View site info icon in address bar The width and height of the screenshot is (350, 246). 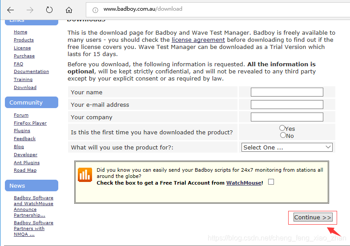(95, 10)
